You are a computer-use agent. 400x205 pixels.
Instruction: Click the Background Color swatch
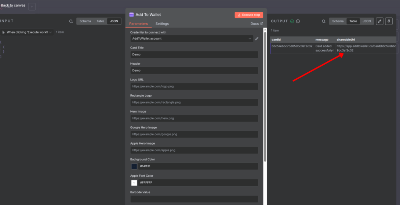[x=134, y=166]
